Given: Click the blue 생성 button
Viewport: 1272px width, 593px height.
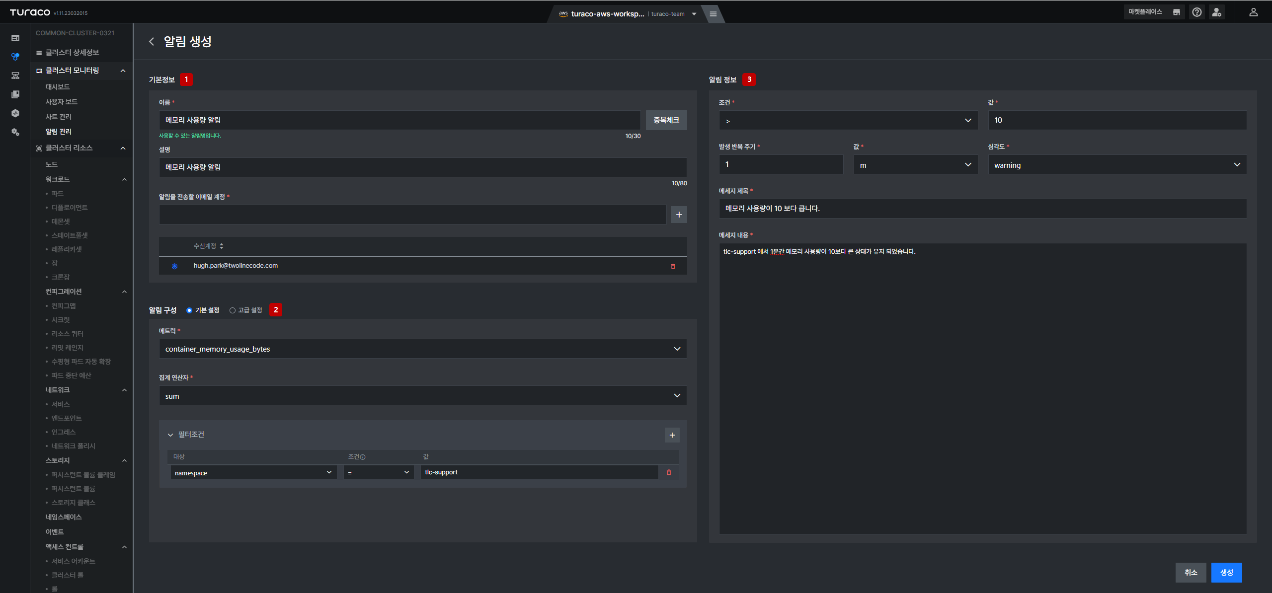Looking at the screenshot, I should (x=1226, y=573).
